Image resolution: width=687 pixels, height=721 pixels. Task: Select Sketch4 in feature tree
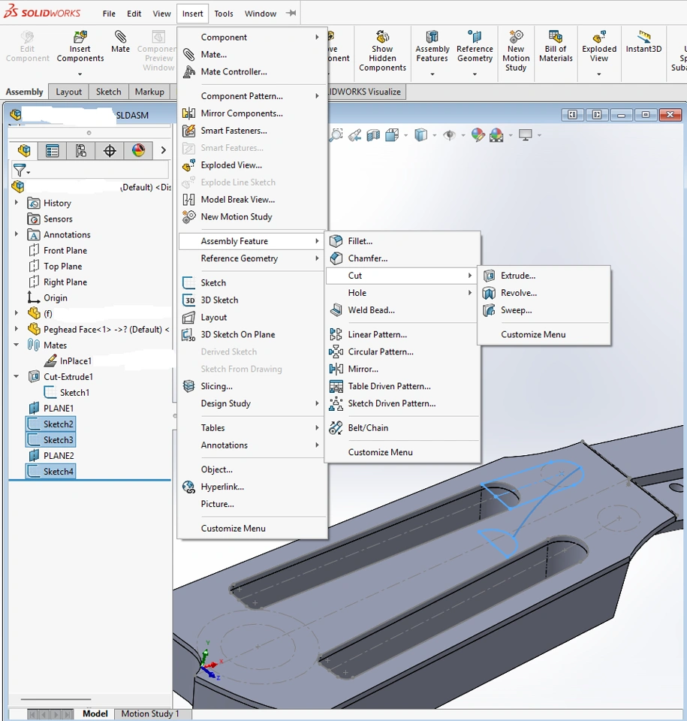[x=50, y=472]
